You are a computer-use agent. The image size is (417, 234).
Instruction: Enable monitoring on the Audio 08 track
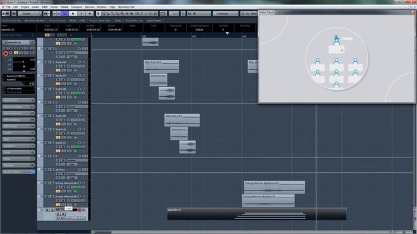[83, 89]
